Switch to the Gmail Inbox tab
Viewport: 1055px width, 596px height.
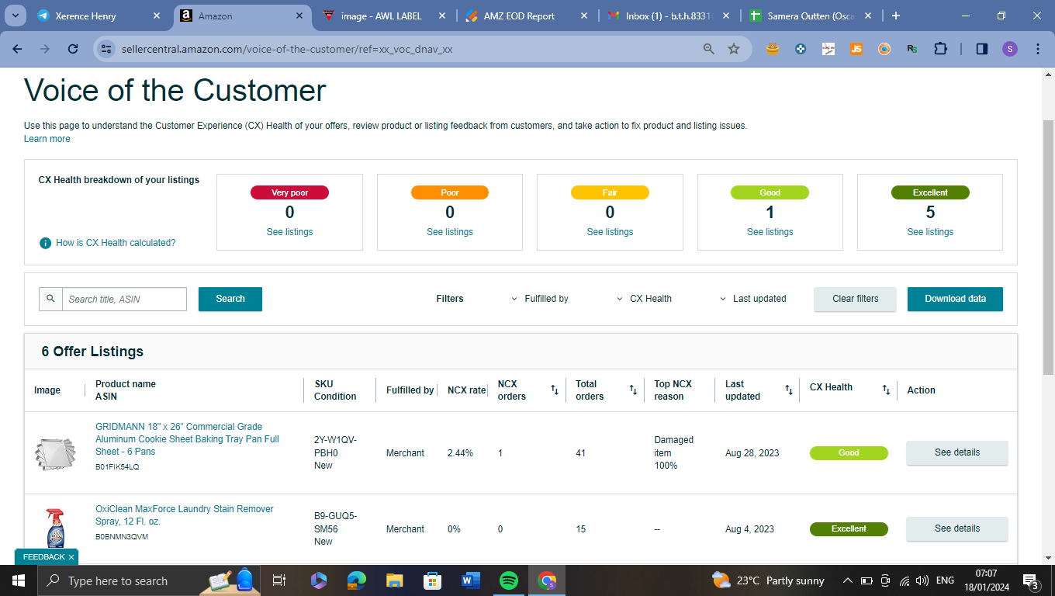tap(662, 16)
